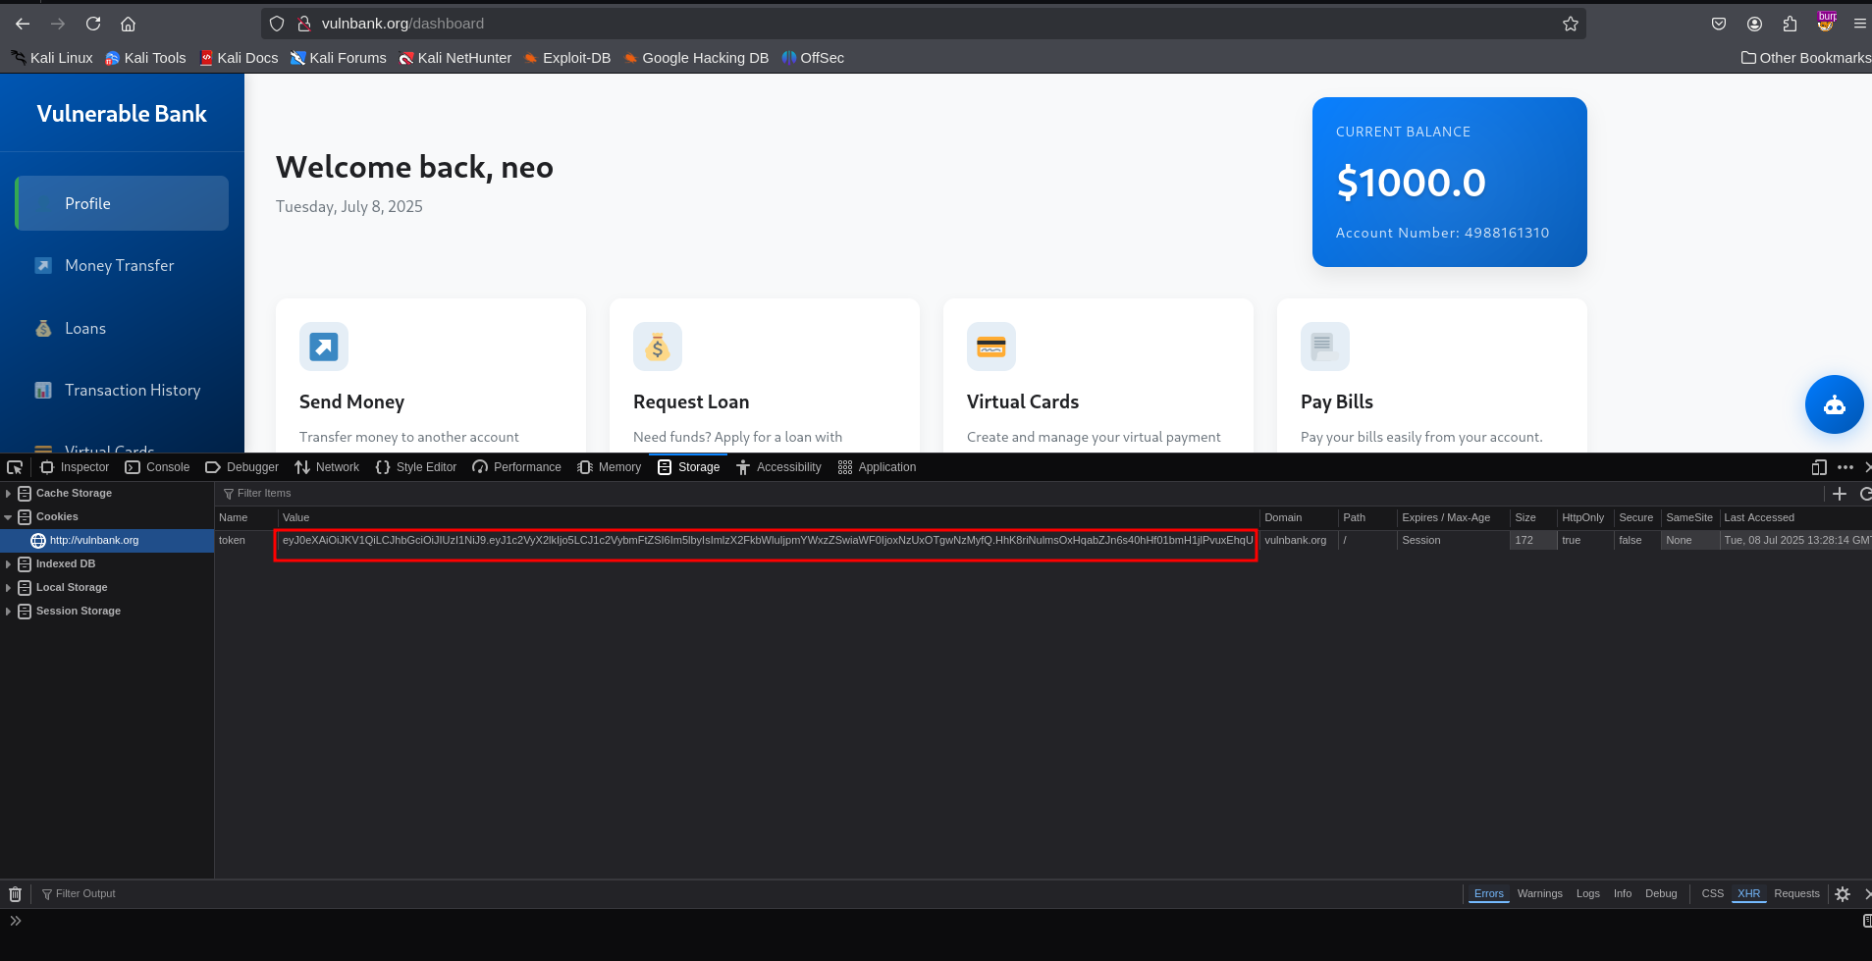Add a new cookie with the plus icon

point(1840,493)
